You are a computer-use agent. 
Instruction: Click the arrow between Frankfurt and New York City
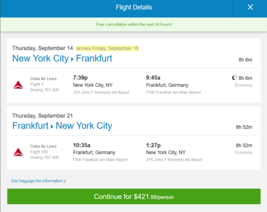click(x=52, y=127)
